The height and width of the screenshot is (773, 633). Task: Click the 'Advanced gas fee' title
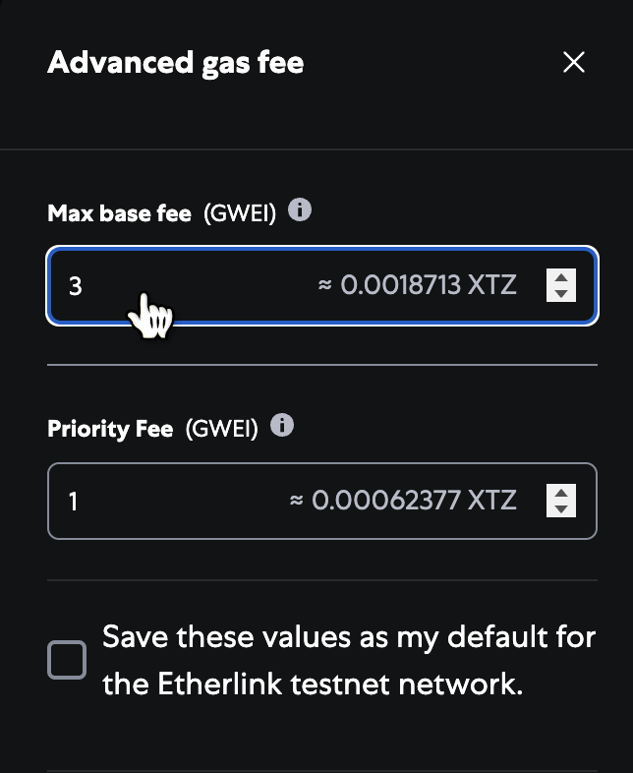[x=176, y=63]
